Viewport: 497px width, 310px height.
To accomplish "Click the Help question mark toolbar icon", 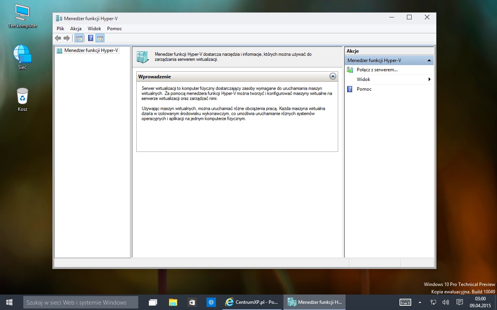I will [x=90, y=38].
